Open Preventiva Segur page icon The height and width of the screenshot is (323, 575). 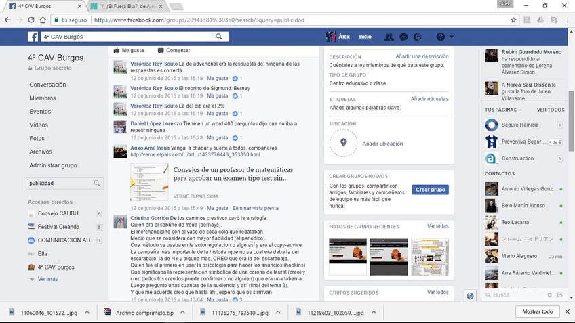tap(492, 142)
